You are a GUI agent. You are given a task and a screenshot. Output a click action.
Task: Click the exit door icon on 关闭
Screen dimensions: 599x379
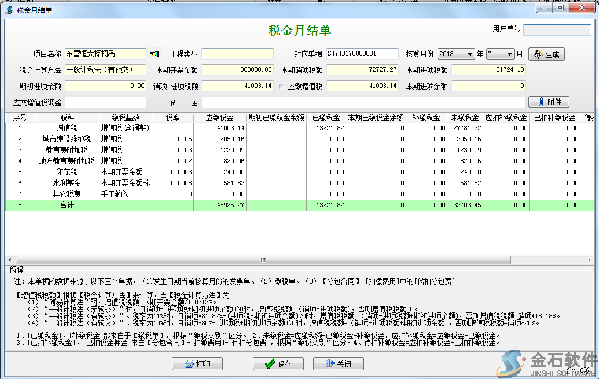click(328, 363)
